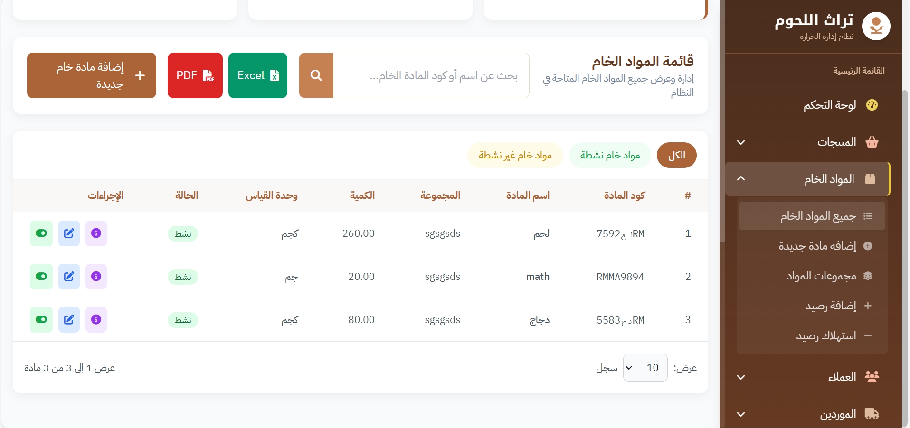Image resolution: width=910 pixels, height=428 pixels.
Task: Click إضافة مادة خام جديدة button
Action: 92,75
